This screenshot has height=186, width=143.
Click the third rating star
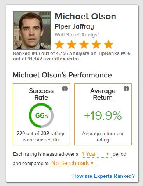pyautogui.click(x=84, y=45)
